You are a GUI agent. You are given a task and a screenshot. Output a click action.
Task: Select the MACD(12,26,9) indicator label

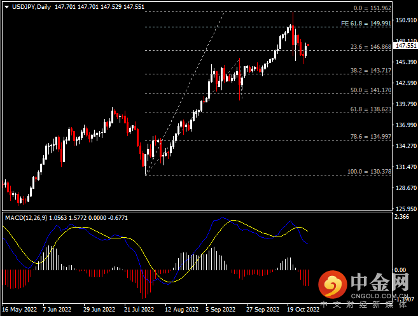tap(26, 218)
